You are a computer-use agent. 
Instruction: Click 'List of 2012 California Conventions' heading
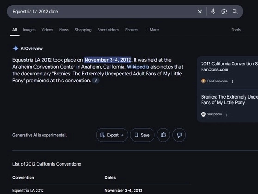click(x=47, y=164)
